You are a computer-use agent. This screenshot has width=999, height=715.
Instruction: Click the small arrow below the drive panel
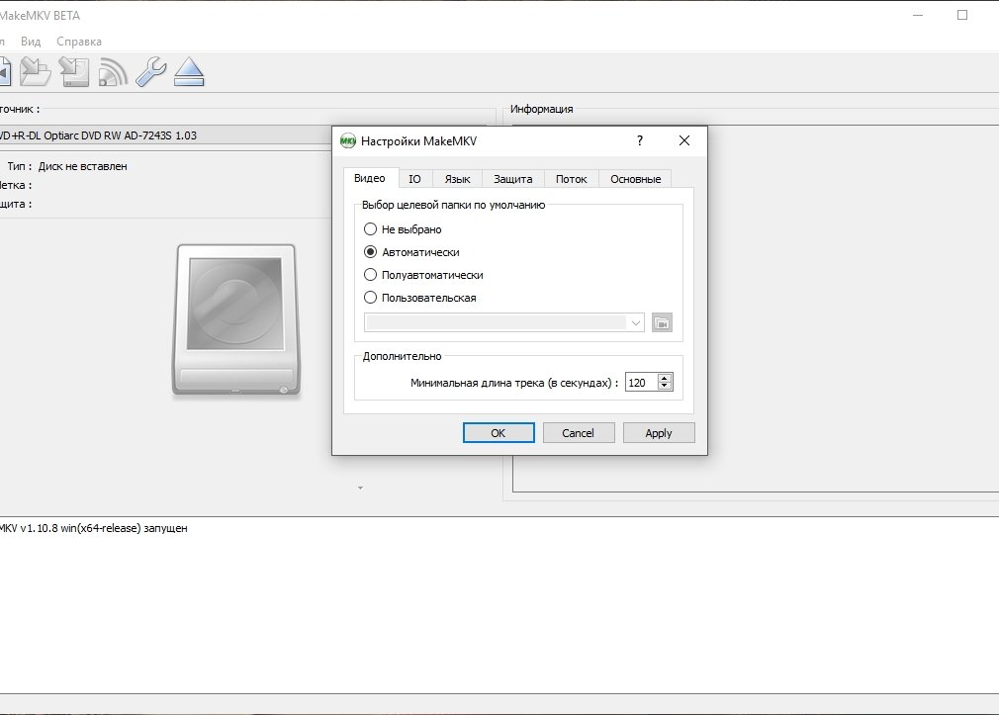[x=360, y=489]
